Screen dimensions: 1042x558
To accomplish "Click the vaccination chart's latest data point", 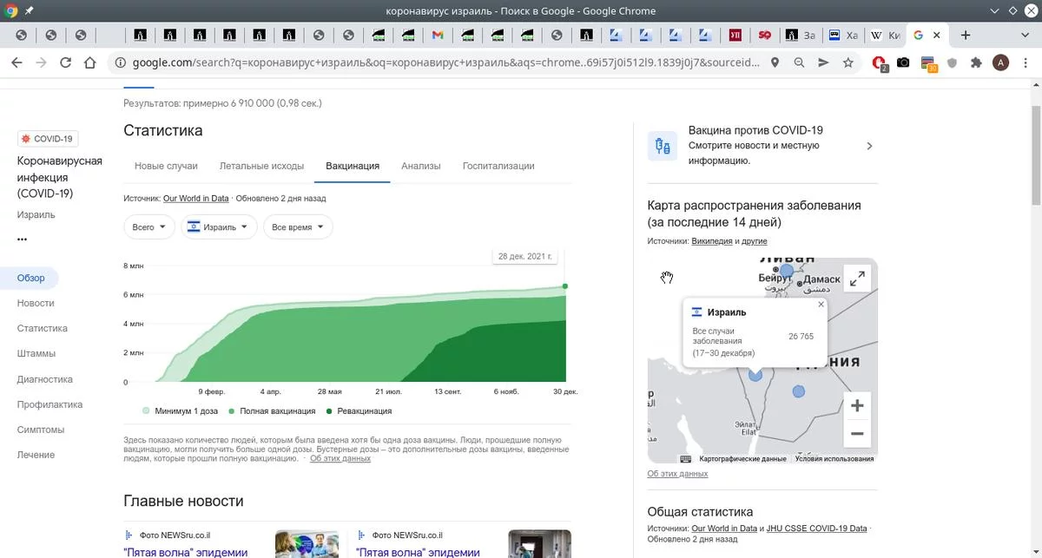I will [x=565, y=286].
